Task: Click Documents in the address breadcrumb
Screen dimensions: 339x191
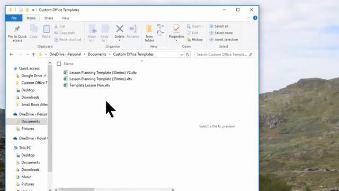Action: tap(97, 54)
